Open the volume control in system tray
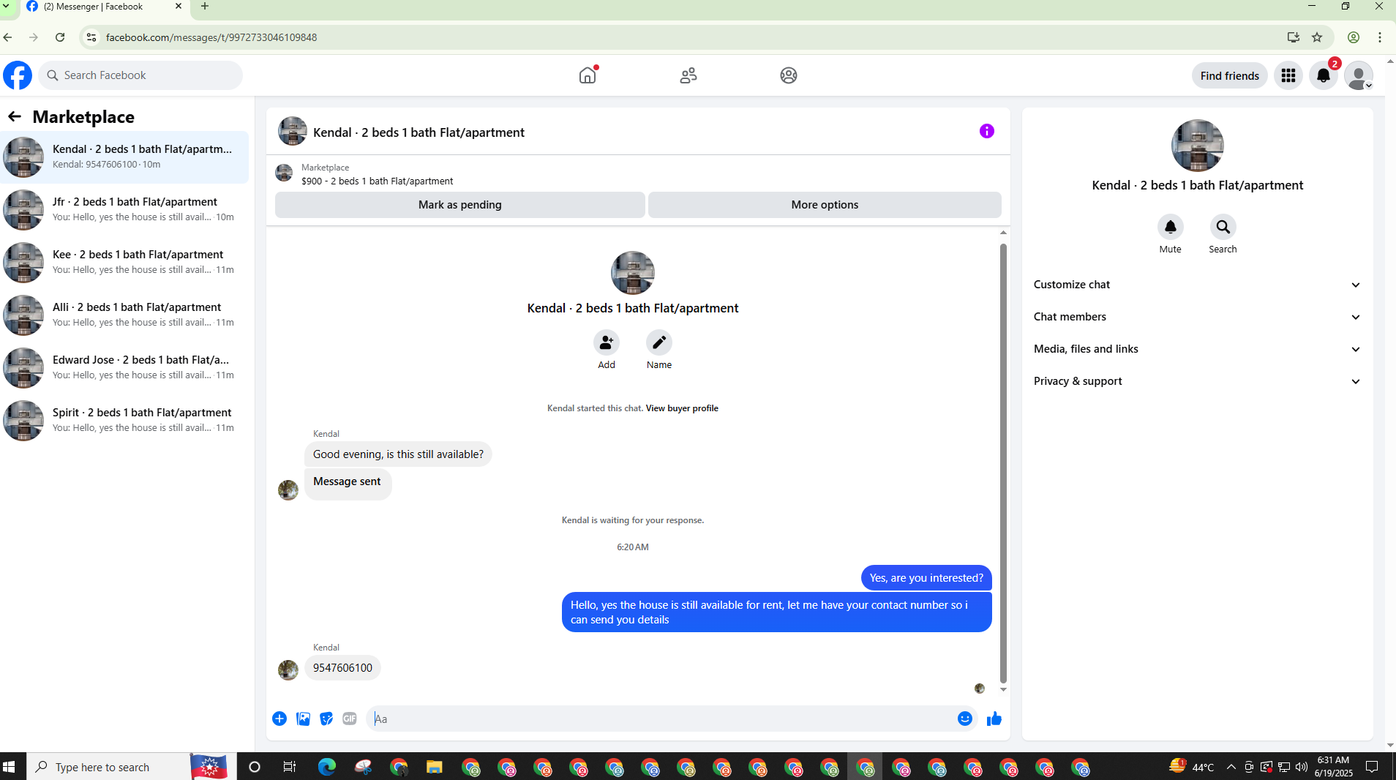This screenshot has width=1396, height=780. (1301, 767)
